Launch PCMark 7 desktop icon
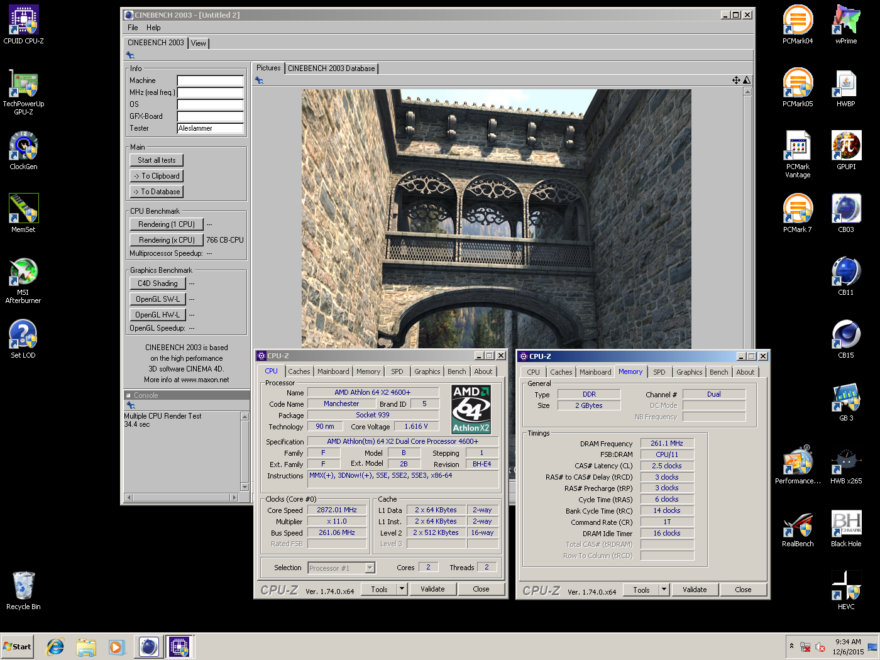The image size is (880, 660). coord(798,214)
